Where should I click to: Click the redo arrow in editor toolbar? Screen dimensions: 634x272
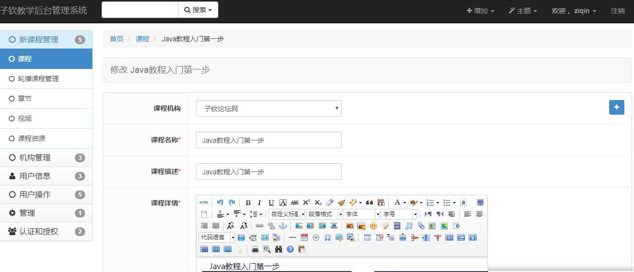tap(232, 203)
